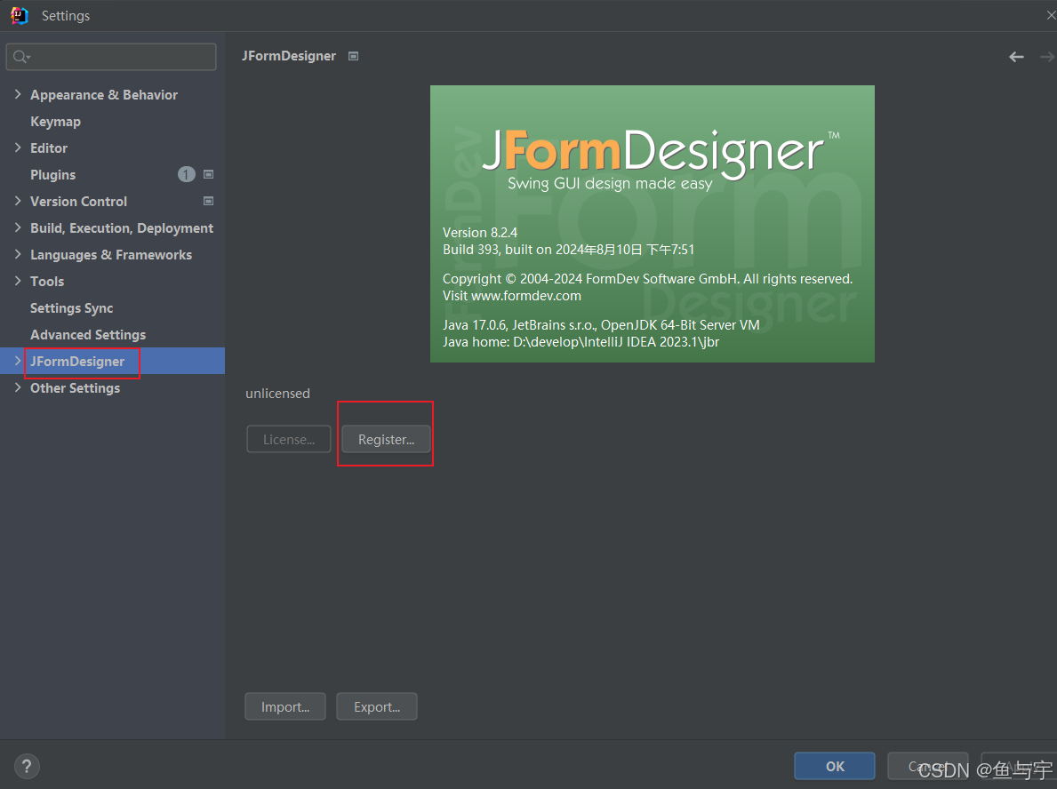Click the settings search input field
1057x789 pixels.
(111, 57)
